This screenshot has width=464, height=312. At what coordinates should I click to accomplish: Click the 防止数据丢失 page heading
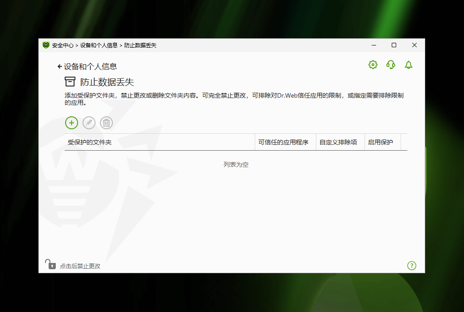click(107, 82)
